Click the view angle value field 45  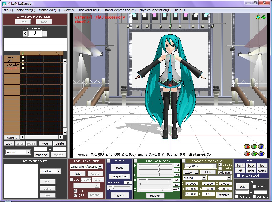click(x=127, y=183)
